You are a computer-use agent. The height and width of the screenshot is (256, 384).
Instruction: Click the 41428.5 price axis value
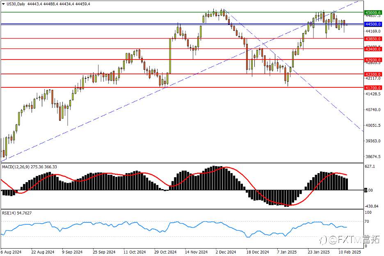point(373,94)
